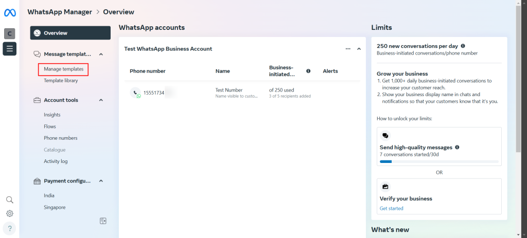Click info icon next to 250 new conversations
This screenshot has width=527, height=238.
[463, 46]
